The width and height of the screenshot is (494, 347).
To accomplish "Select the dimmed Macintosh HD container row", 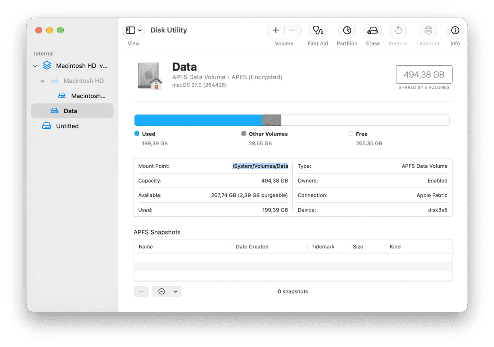I will pyautogui.click(x=72, y=81).
